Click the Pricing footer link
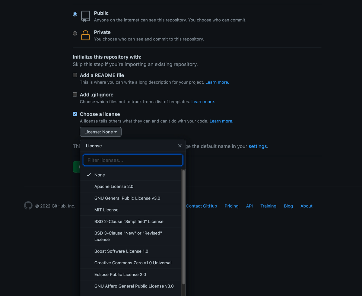This screenshot has width=362, height=296. tap(231, 206)
